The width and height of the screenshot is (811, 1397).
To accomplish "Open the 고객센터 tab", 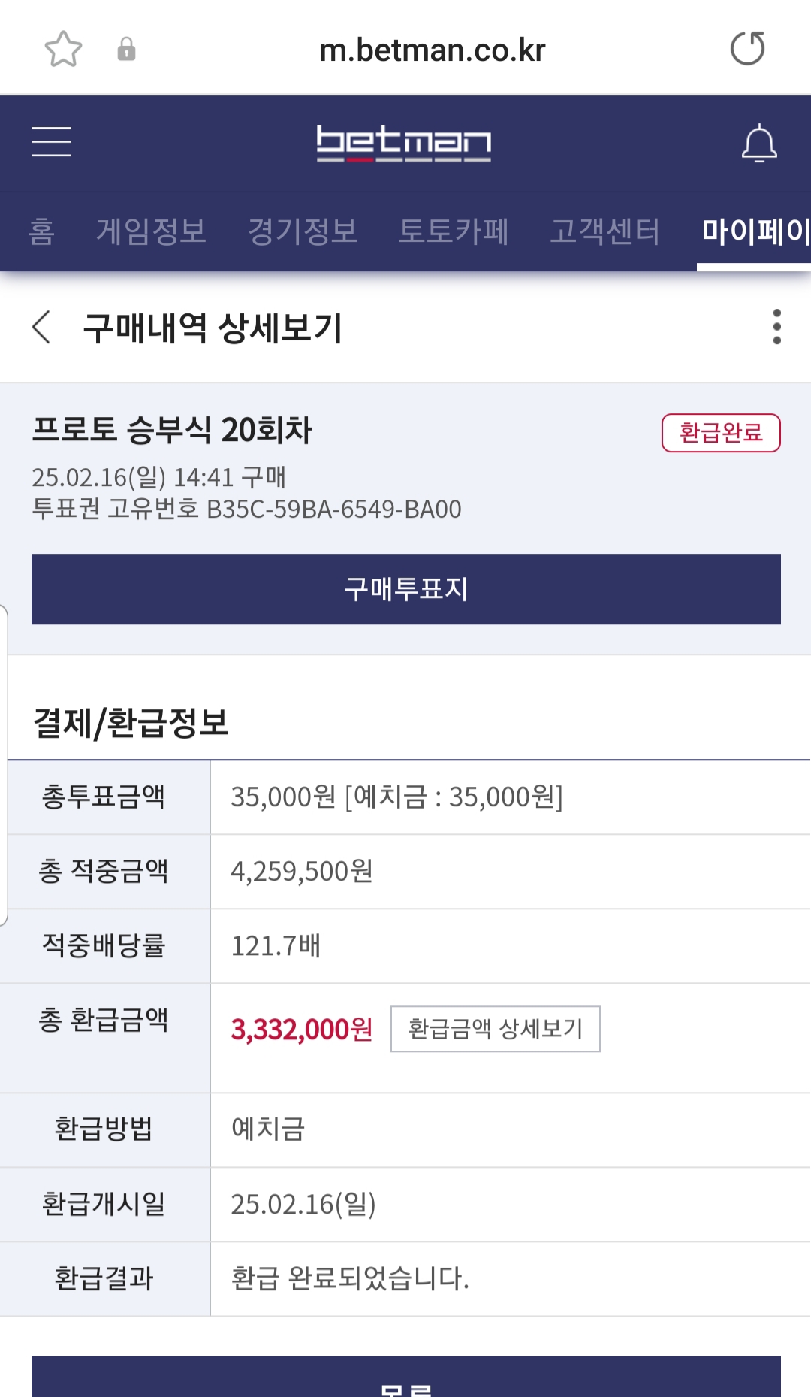I will [605, 231].
